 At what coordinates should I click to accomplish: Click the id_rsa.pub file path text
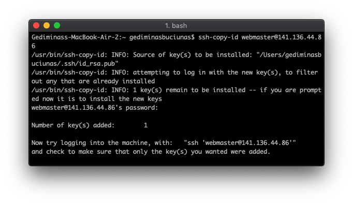point(75,64)
